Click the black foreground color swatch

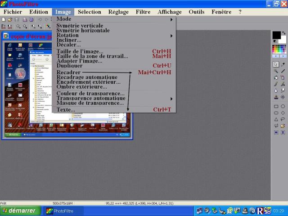click(x=276, y=35)
